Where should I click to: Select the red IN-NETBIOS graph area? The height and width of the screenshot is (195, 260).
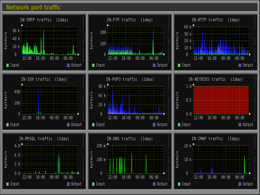(221, 100)
